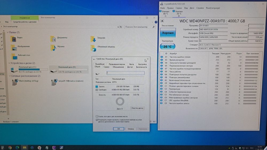
Task: Open Диск menu in CrystalDiskInfo
Action: pos(192,8)
